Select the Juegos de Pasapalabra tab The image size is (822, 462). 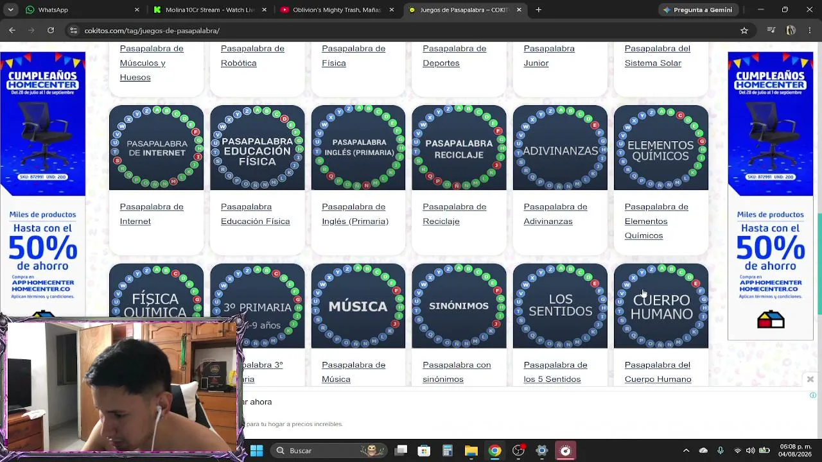point(464,10)
